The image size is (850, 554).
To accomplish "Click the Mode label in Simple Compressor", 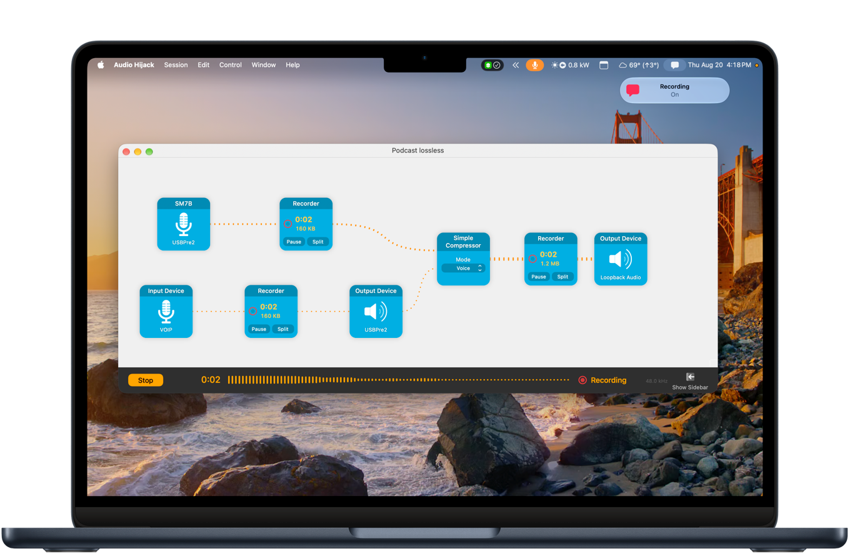I will point(463,259).
